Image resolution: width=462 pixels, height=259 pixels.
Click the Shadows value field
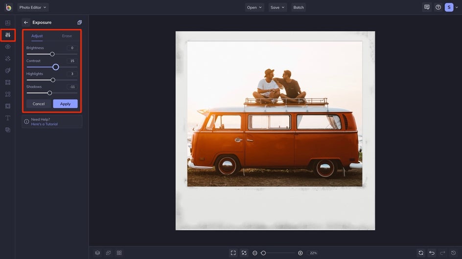click(x=72, y=87)
